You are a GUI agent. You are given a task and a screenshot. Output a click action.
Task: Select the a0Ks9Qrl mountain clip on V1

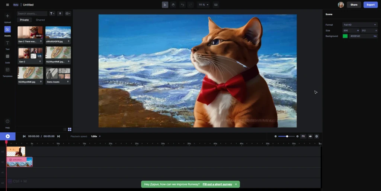19,162
